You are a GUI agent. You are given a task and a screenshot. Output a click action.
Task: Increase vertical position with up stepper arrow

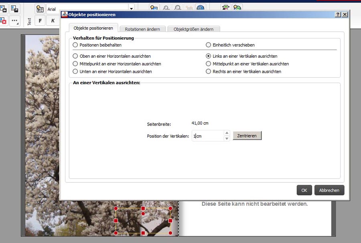pos(227,133)
